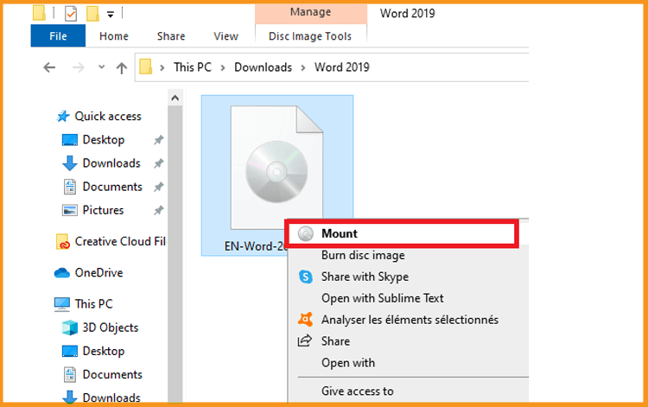Click the pin icon beside Pictures

click(159, 210)
